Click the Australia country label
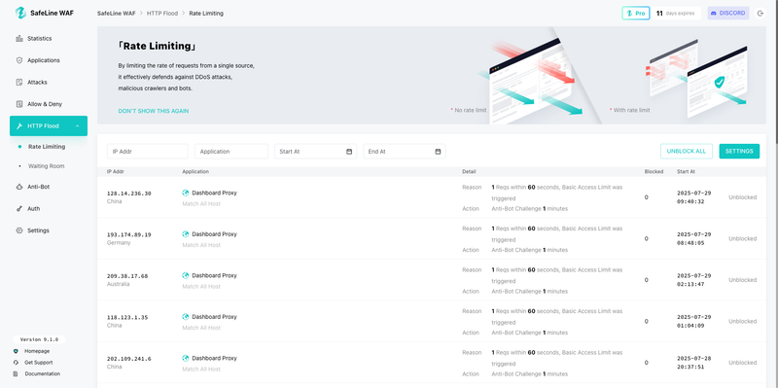 click(118, 284)
